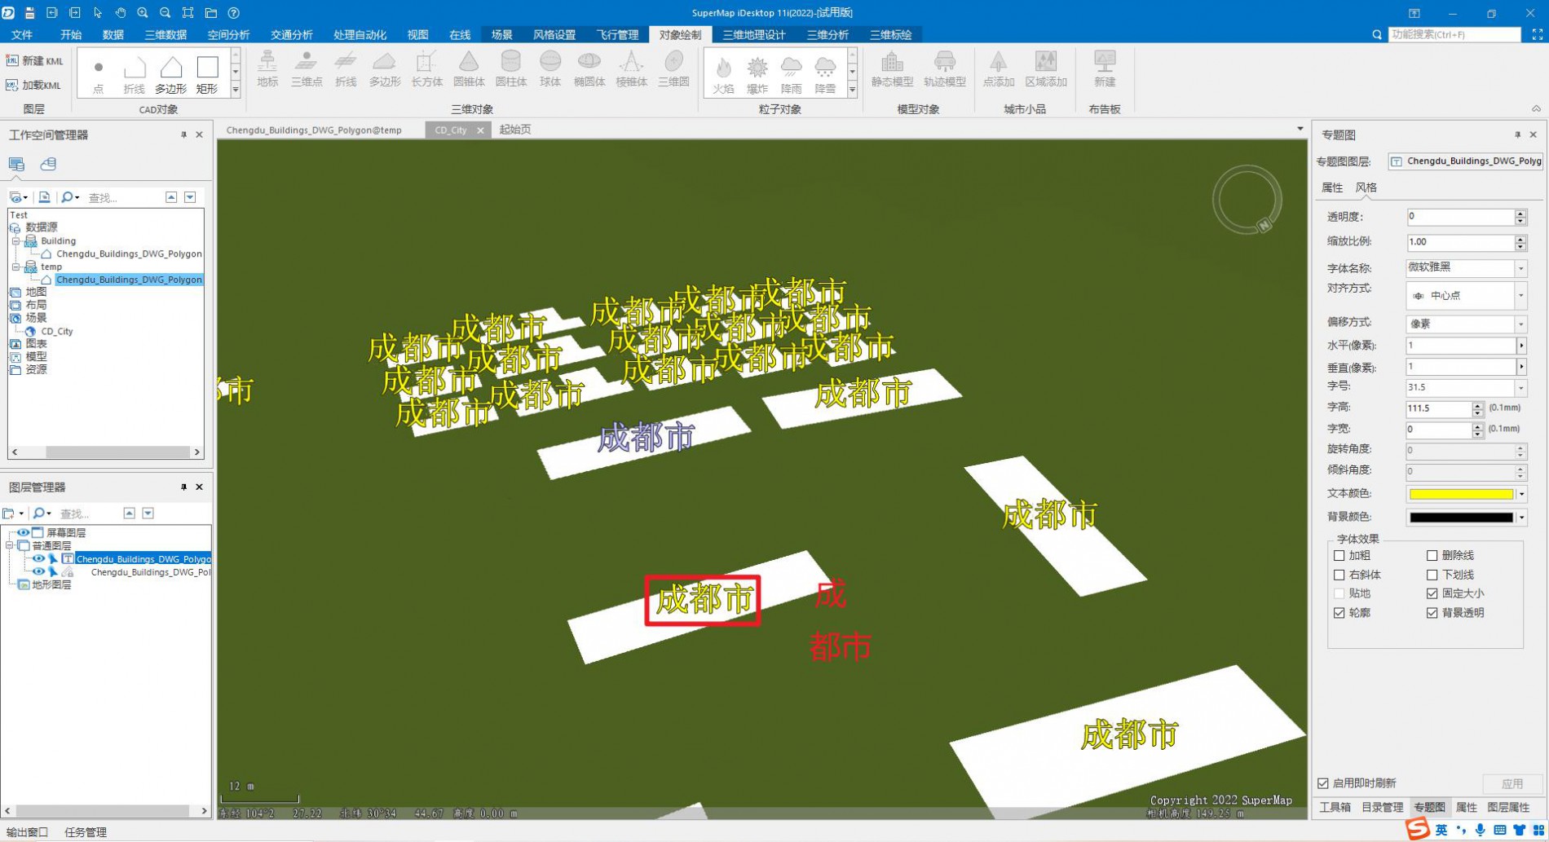Click the yellow 文本颜色 swatch
This screenshot has height=842, width=1549.
click(x=1461, y=494)
